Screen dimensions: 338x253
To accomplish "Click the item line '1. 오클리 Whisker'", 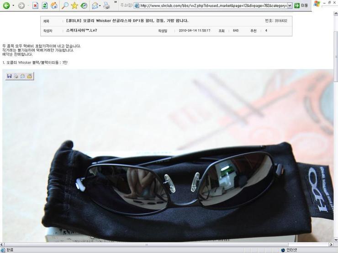I will click(x=35, y=62).
